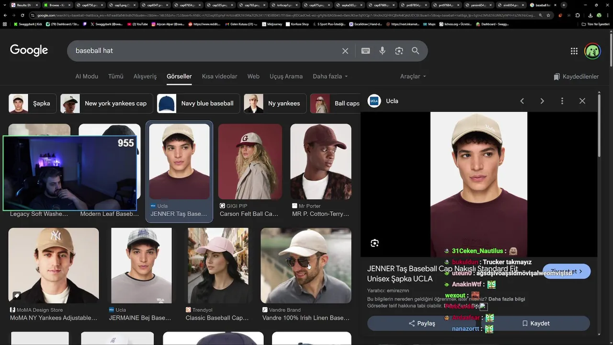613x345 pixels.
Task: Select the Navy blue baseball chip
Action: click(198, 103)
